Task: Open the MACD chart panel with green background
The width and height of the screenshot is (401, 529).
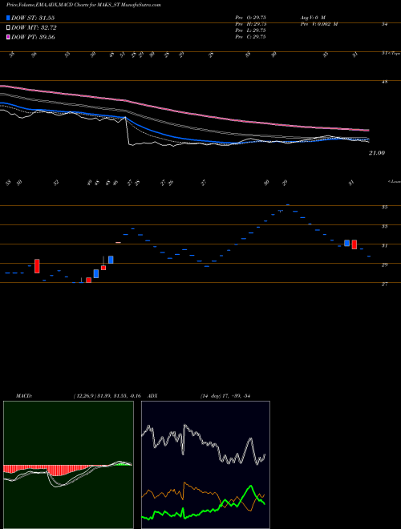Action: coord(68,465)
